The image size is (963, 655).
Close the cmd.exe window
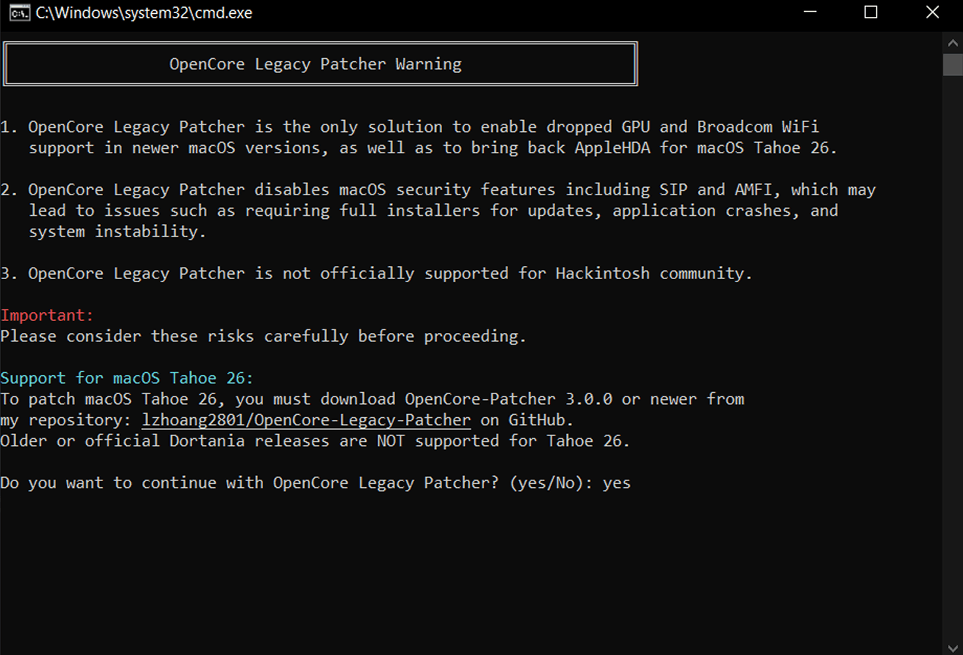[x=932, y=13]
